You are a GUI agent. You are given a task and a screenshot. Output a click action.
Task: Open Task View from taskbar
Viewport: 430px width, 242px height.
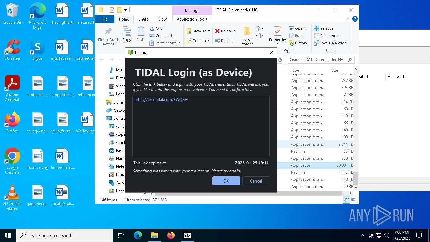[x=121, y=235]
